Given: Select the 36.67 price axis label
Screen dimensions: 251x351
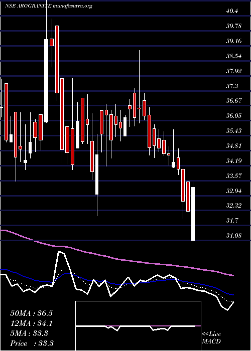Looking at the screenshot, I should 234,101.
